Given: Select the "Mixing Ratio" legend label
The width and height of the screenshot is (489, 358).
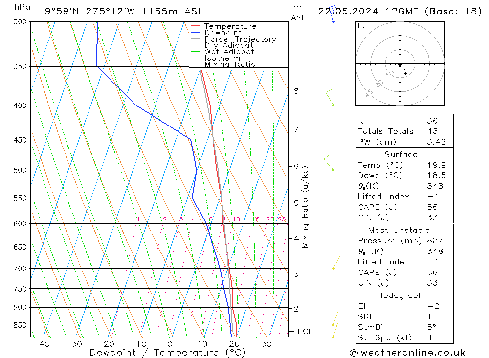Looking at the screenshot, I should (230, 64).
